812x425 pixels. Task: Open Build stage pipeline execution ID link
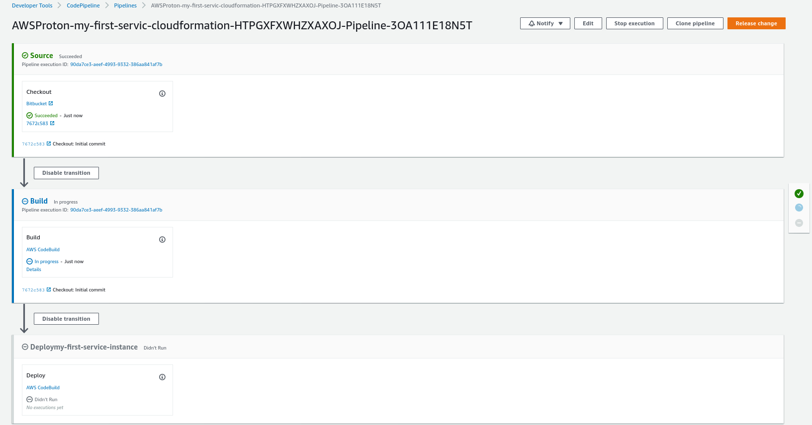[x=116, y=210]
